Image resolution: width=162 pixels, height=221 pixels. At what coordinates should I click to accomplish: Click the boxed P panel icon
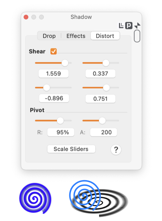tap(129, 25)
